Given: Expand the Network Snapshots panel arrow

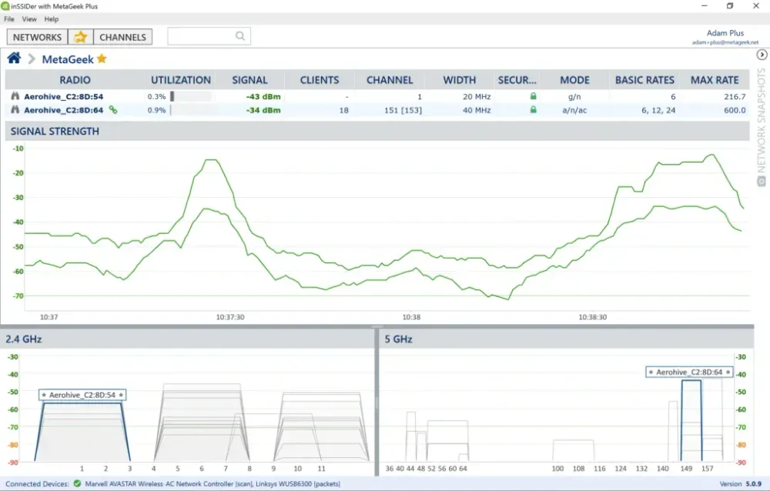Looking at the screenshot, I should (x=762, y=55).
